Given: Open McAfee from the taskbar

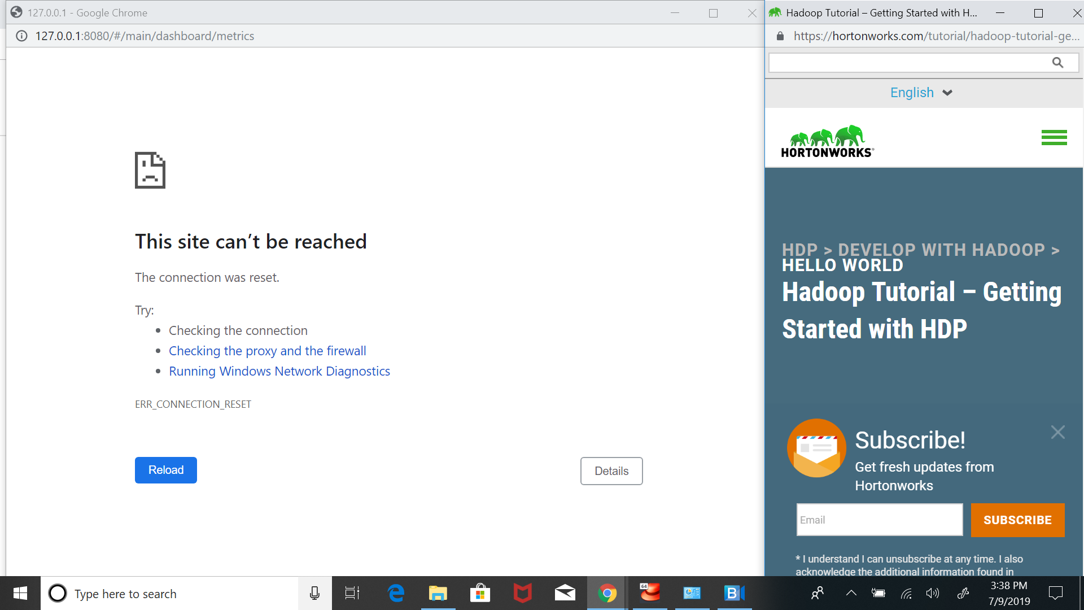Looking at the screenshot, I should (x=522, y=593).
